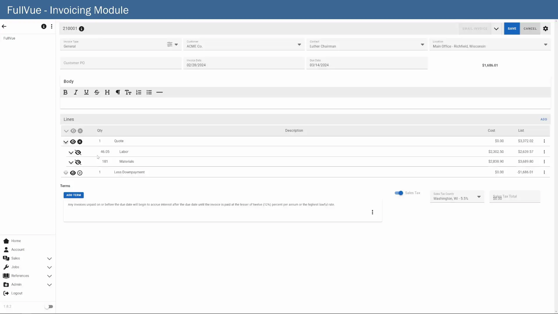Toggle visibility of Less Downpayment line

73,173
